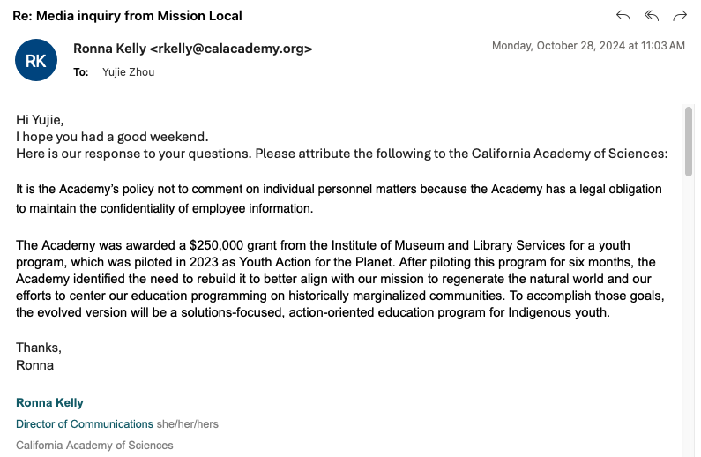The width and height of the screenshot is (701, 457).
Task: Click the "Hi Yujie," greeting line
Action: pos(41,120)
